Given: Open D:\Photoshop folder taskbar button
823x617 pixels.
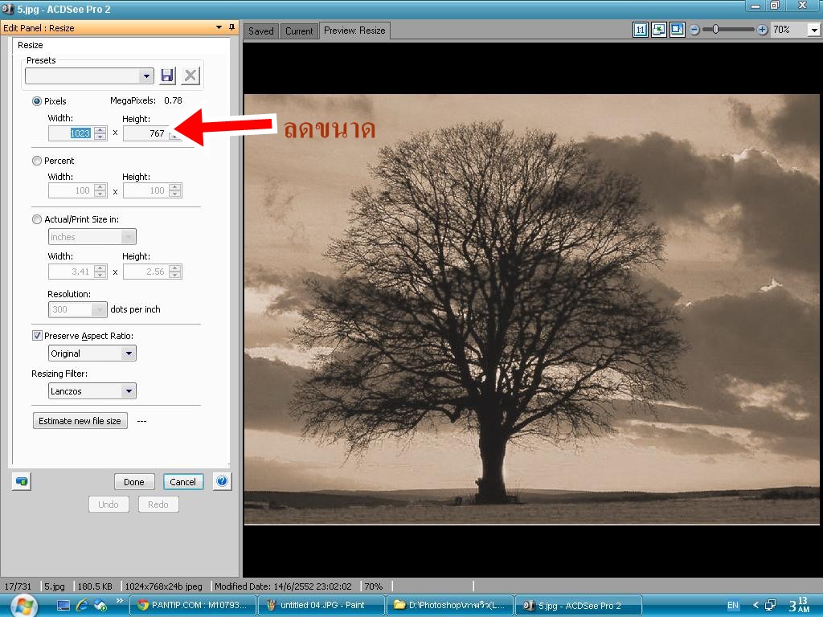Looking at the screenshot, I should click(450, 606).
